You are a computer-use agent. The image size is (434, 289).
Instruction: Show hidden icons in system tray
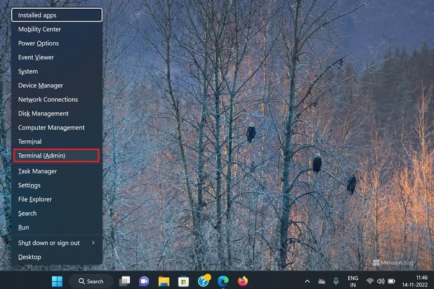tap(308, 282)
